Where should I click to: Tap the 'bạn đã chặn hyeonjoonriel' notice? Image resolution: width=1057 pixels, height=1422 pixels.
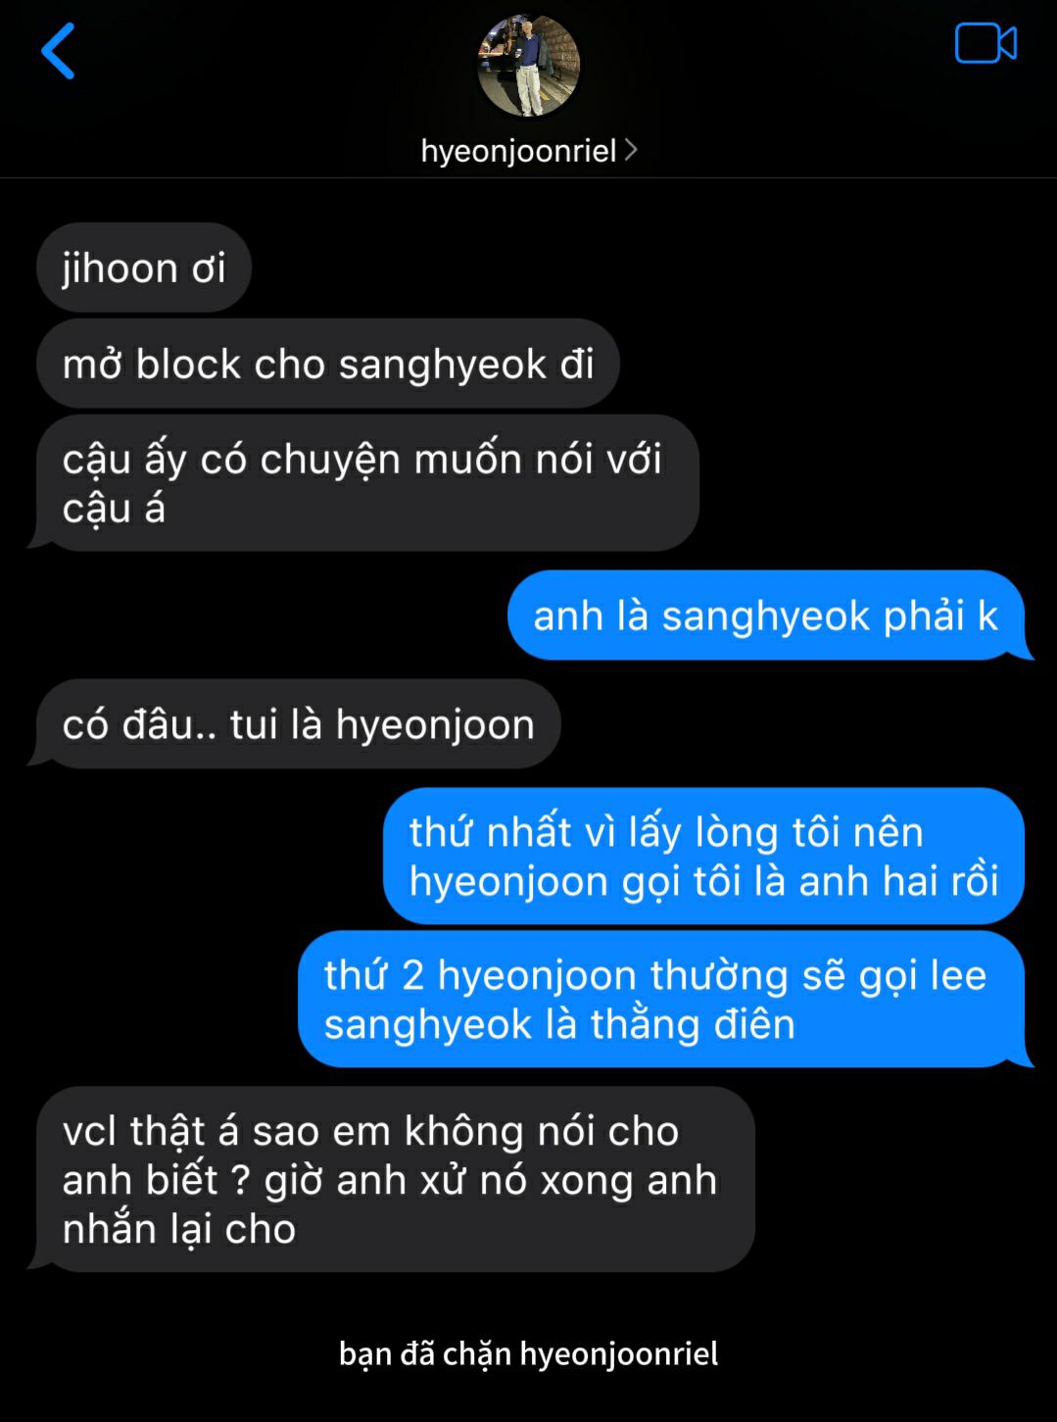click(528, 1353)
